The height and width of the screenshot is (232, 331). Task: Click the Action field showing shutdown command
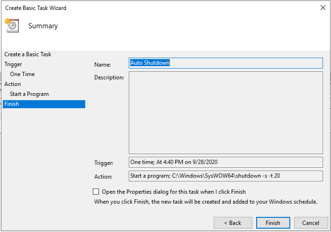point(226,176)
